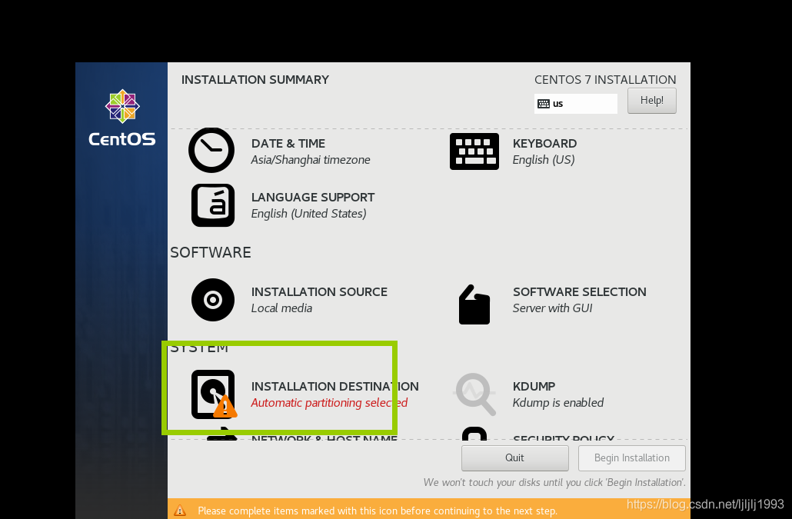Open the Language Support icon
792x519 pixels.
pos(213,205)
